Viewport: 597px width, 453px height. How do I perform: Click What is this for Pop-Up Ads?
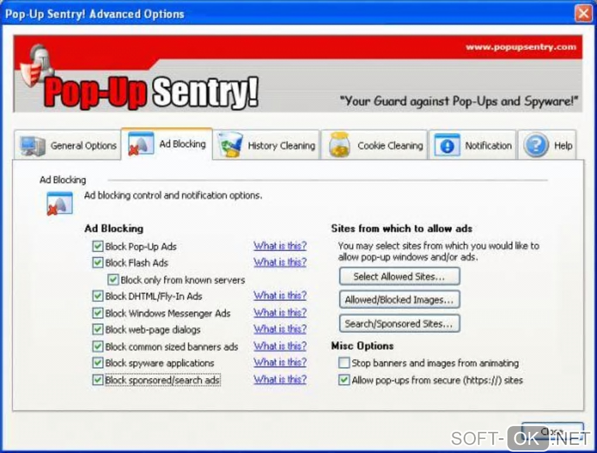(280, 246)
